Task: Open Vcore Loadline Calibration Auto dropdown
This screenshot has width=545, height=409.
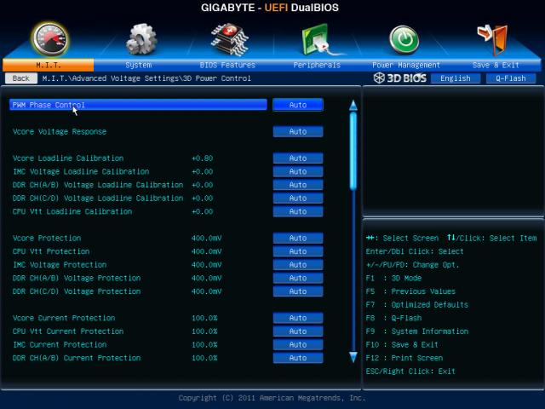Action: click(x=298, y=158)
